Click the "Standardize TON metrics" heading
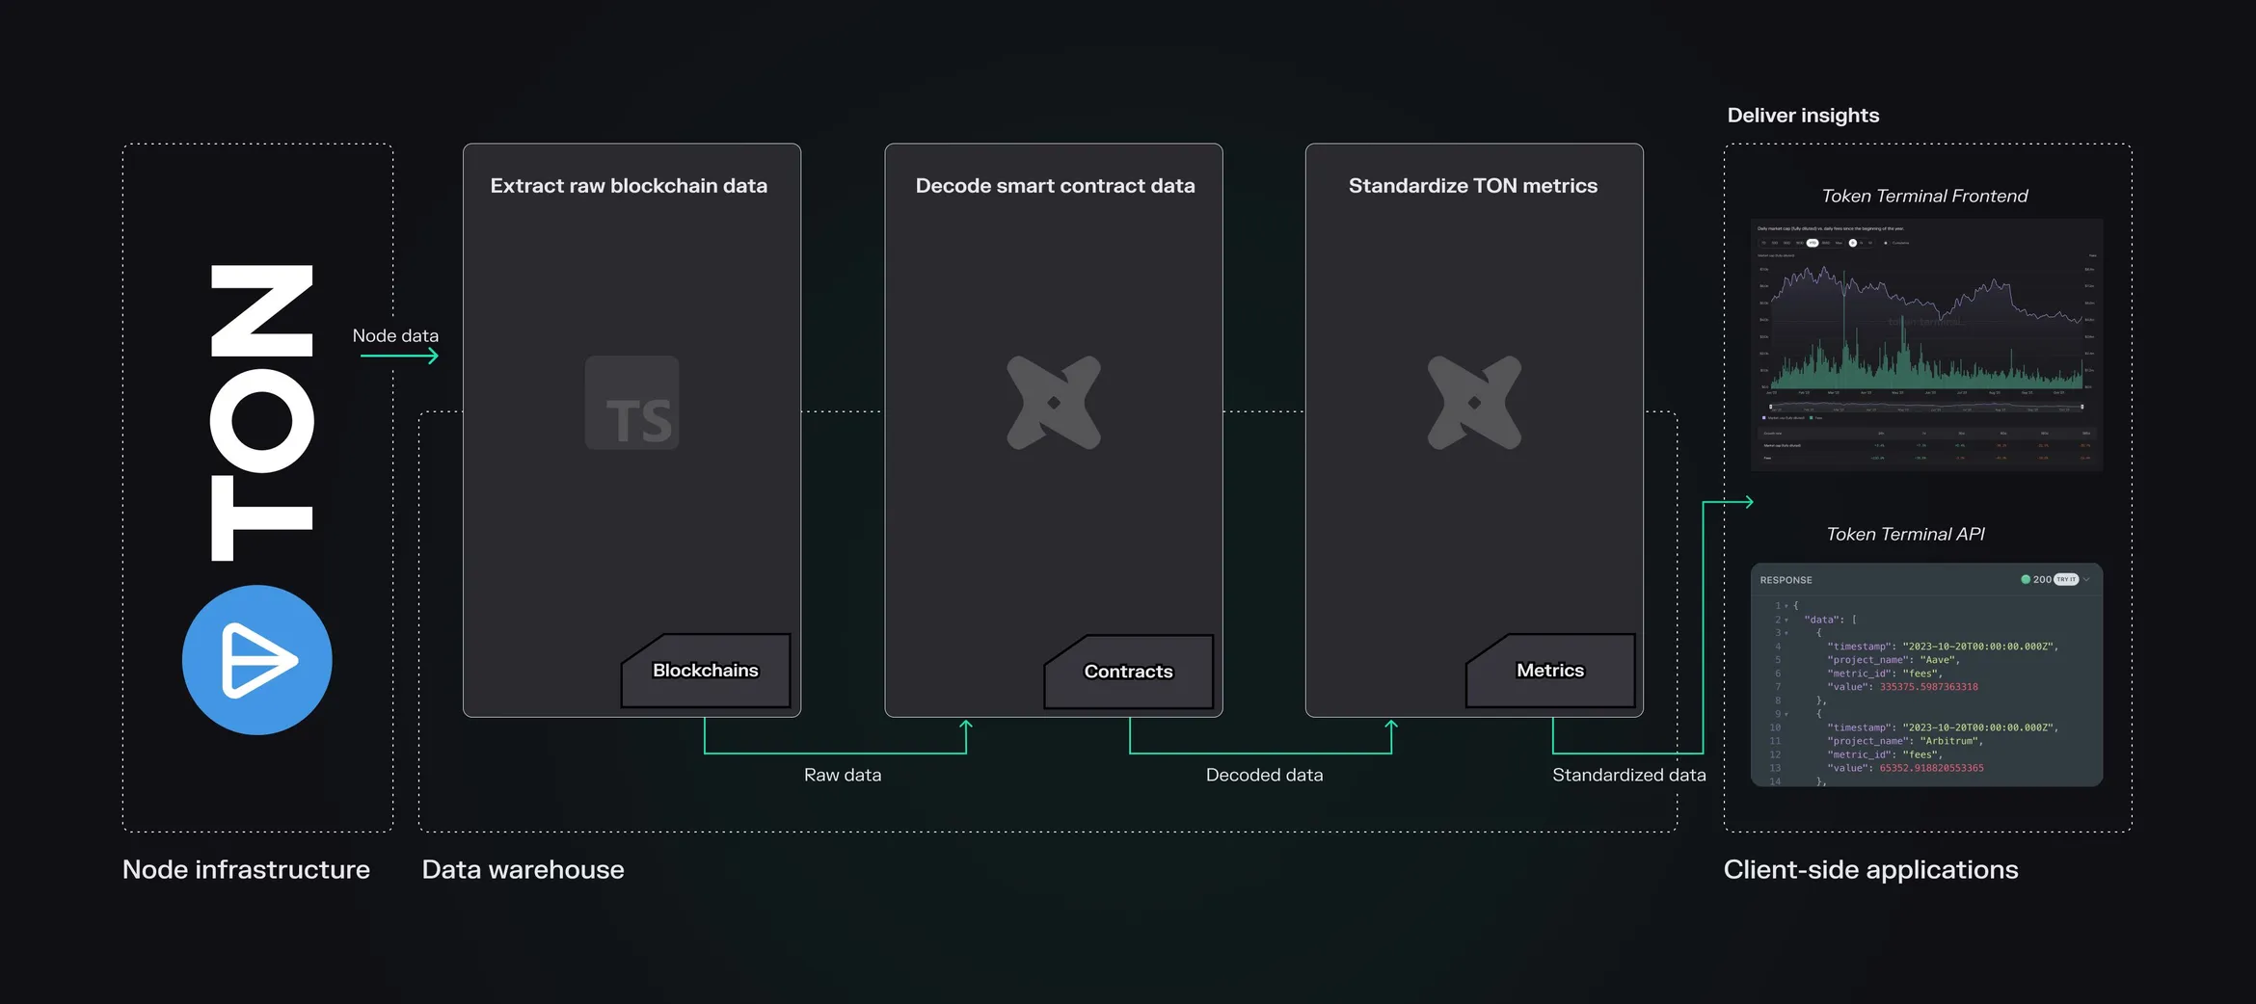The width and height of the screenshot is (2256, 1004). pyautogui.click(x=1473, y=186)
